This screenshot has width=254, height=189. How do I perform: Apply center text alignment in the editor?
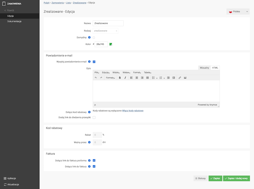[136, 78]
